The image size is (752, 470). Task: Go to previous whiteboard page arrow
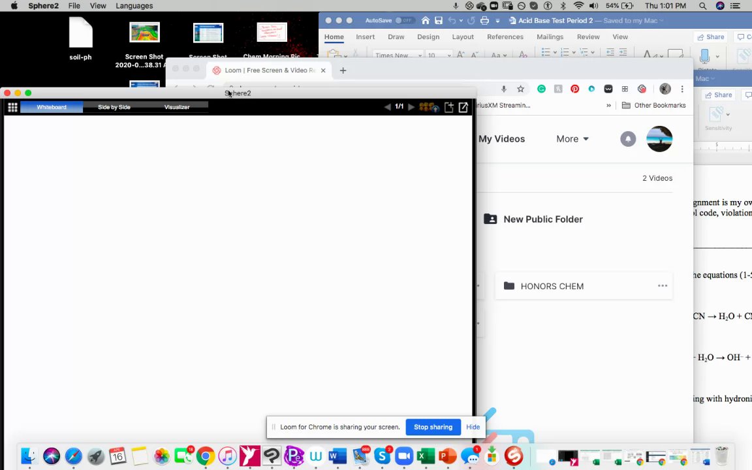pyautogui.click(x=388, y=107)
